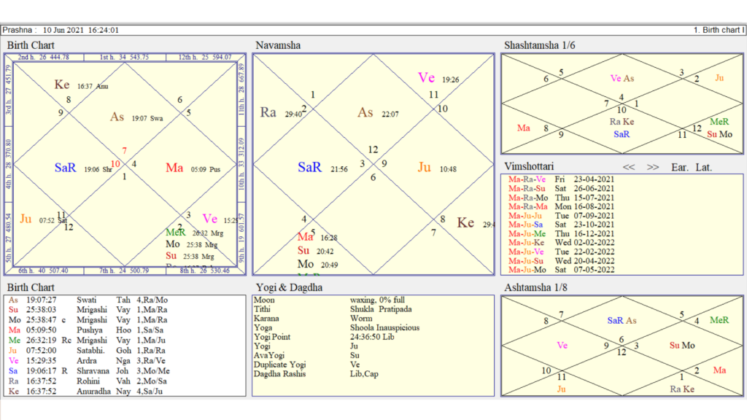Click the 'Me 26:32:19 Rc' table row
This screenshot has height=420, width=747.
[88, 341]
